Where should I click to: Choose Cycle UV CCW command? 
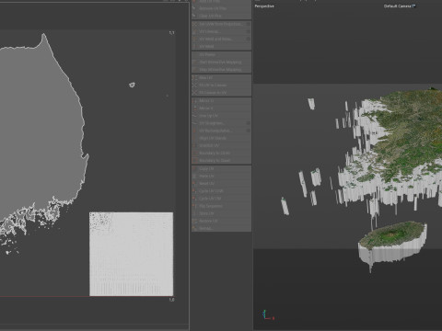221,190
